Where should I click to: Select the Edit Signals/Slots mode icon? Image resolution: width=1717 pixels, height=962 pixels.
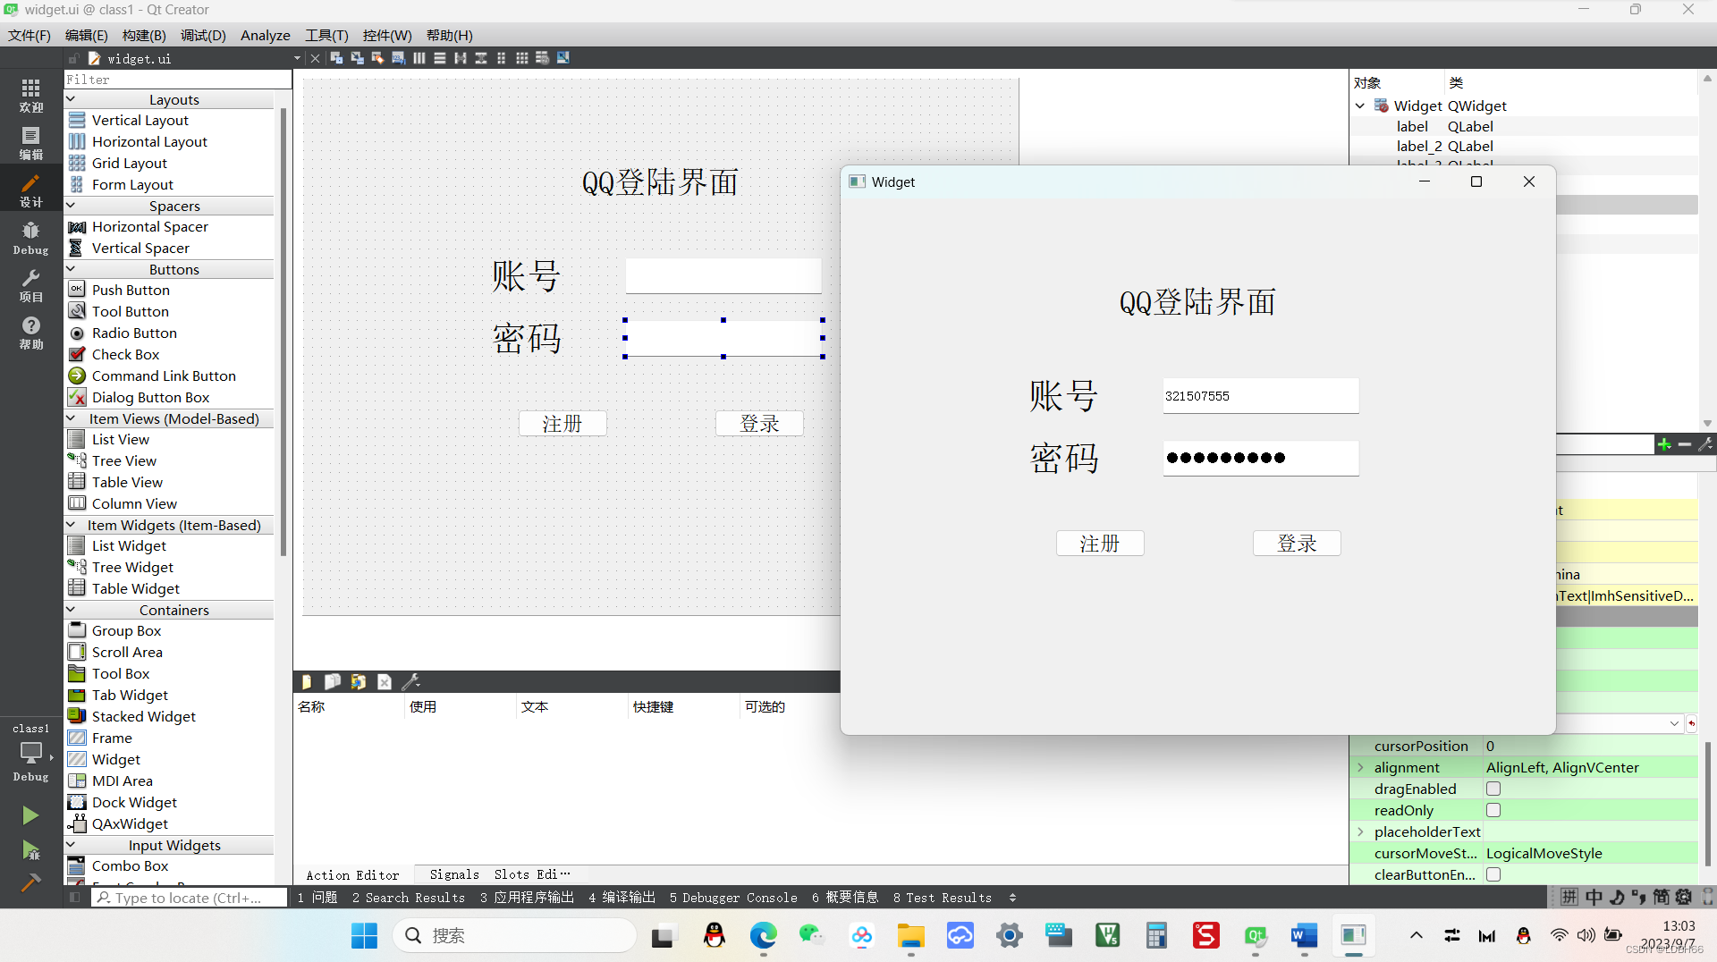pos(356,57)
